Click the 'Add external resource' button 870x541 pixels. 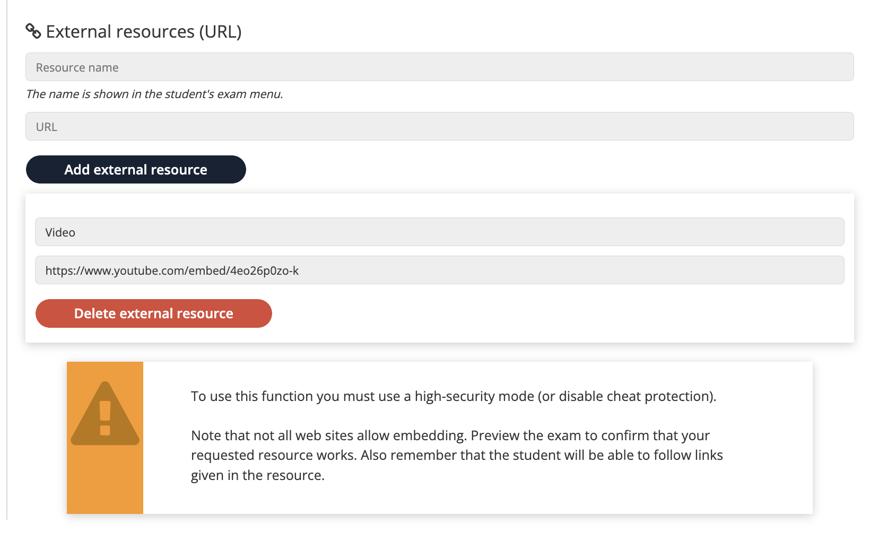[x=135, y=169]
